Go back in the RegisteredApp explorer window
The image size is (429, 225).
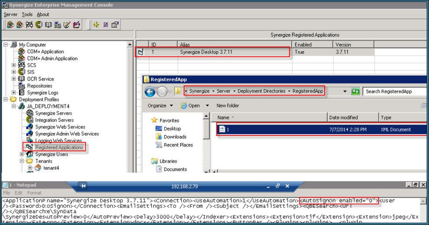point(150,92)
